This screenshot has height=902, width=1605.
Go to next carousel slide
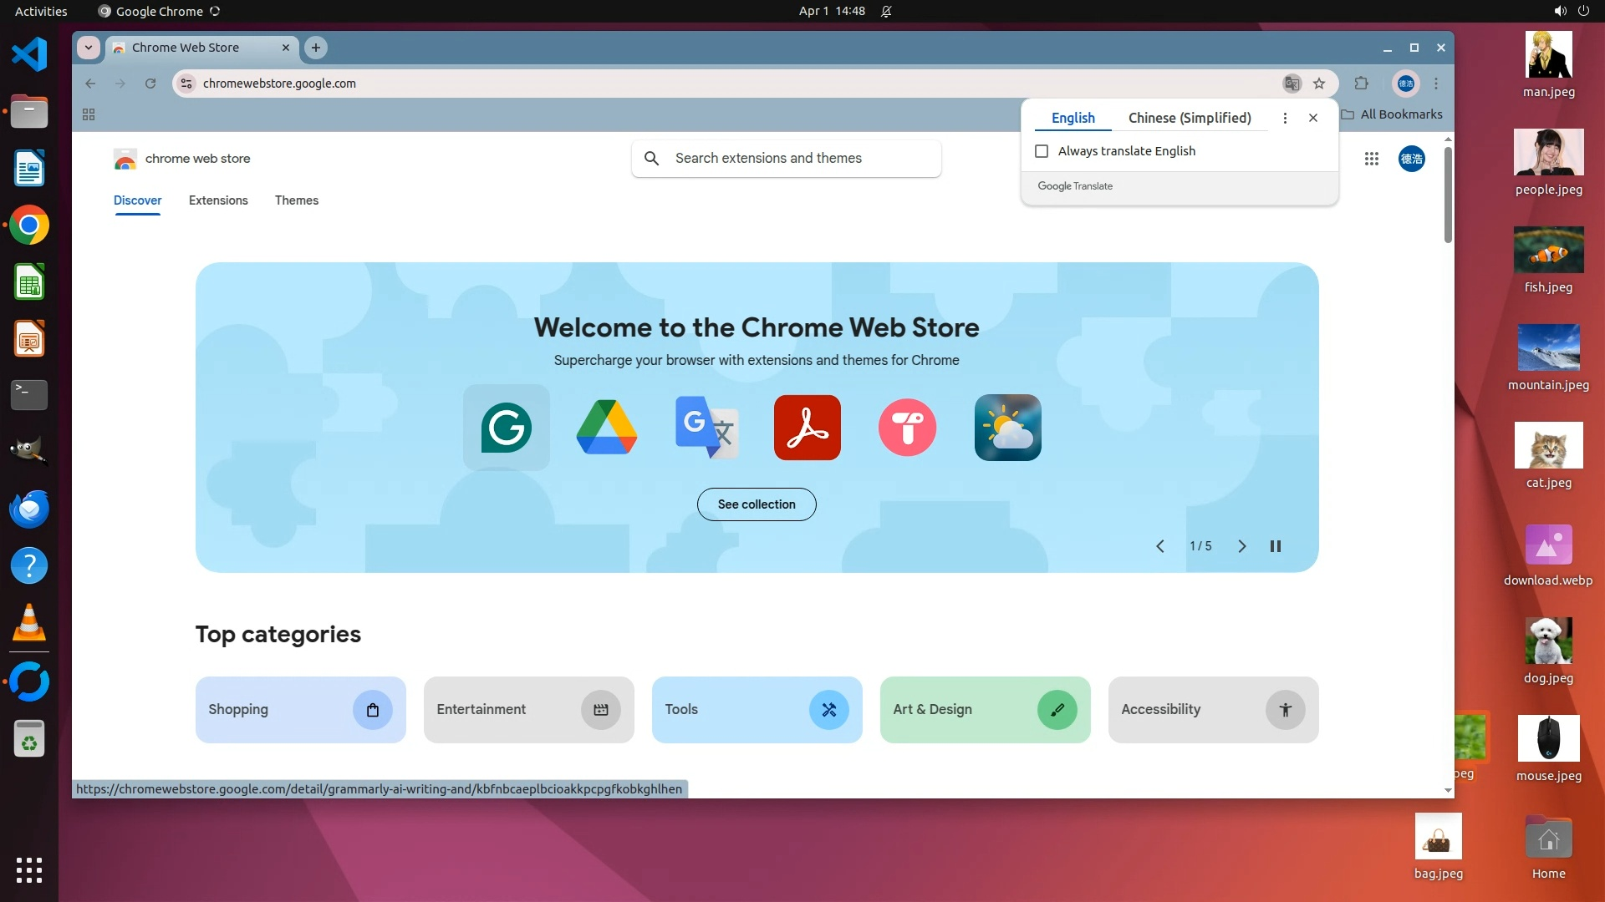click(x=1241, y=546)
